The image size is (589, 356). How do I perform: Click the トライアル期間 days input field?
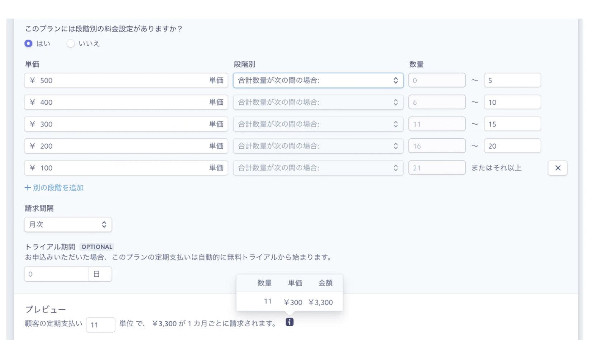57,274
